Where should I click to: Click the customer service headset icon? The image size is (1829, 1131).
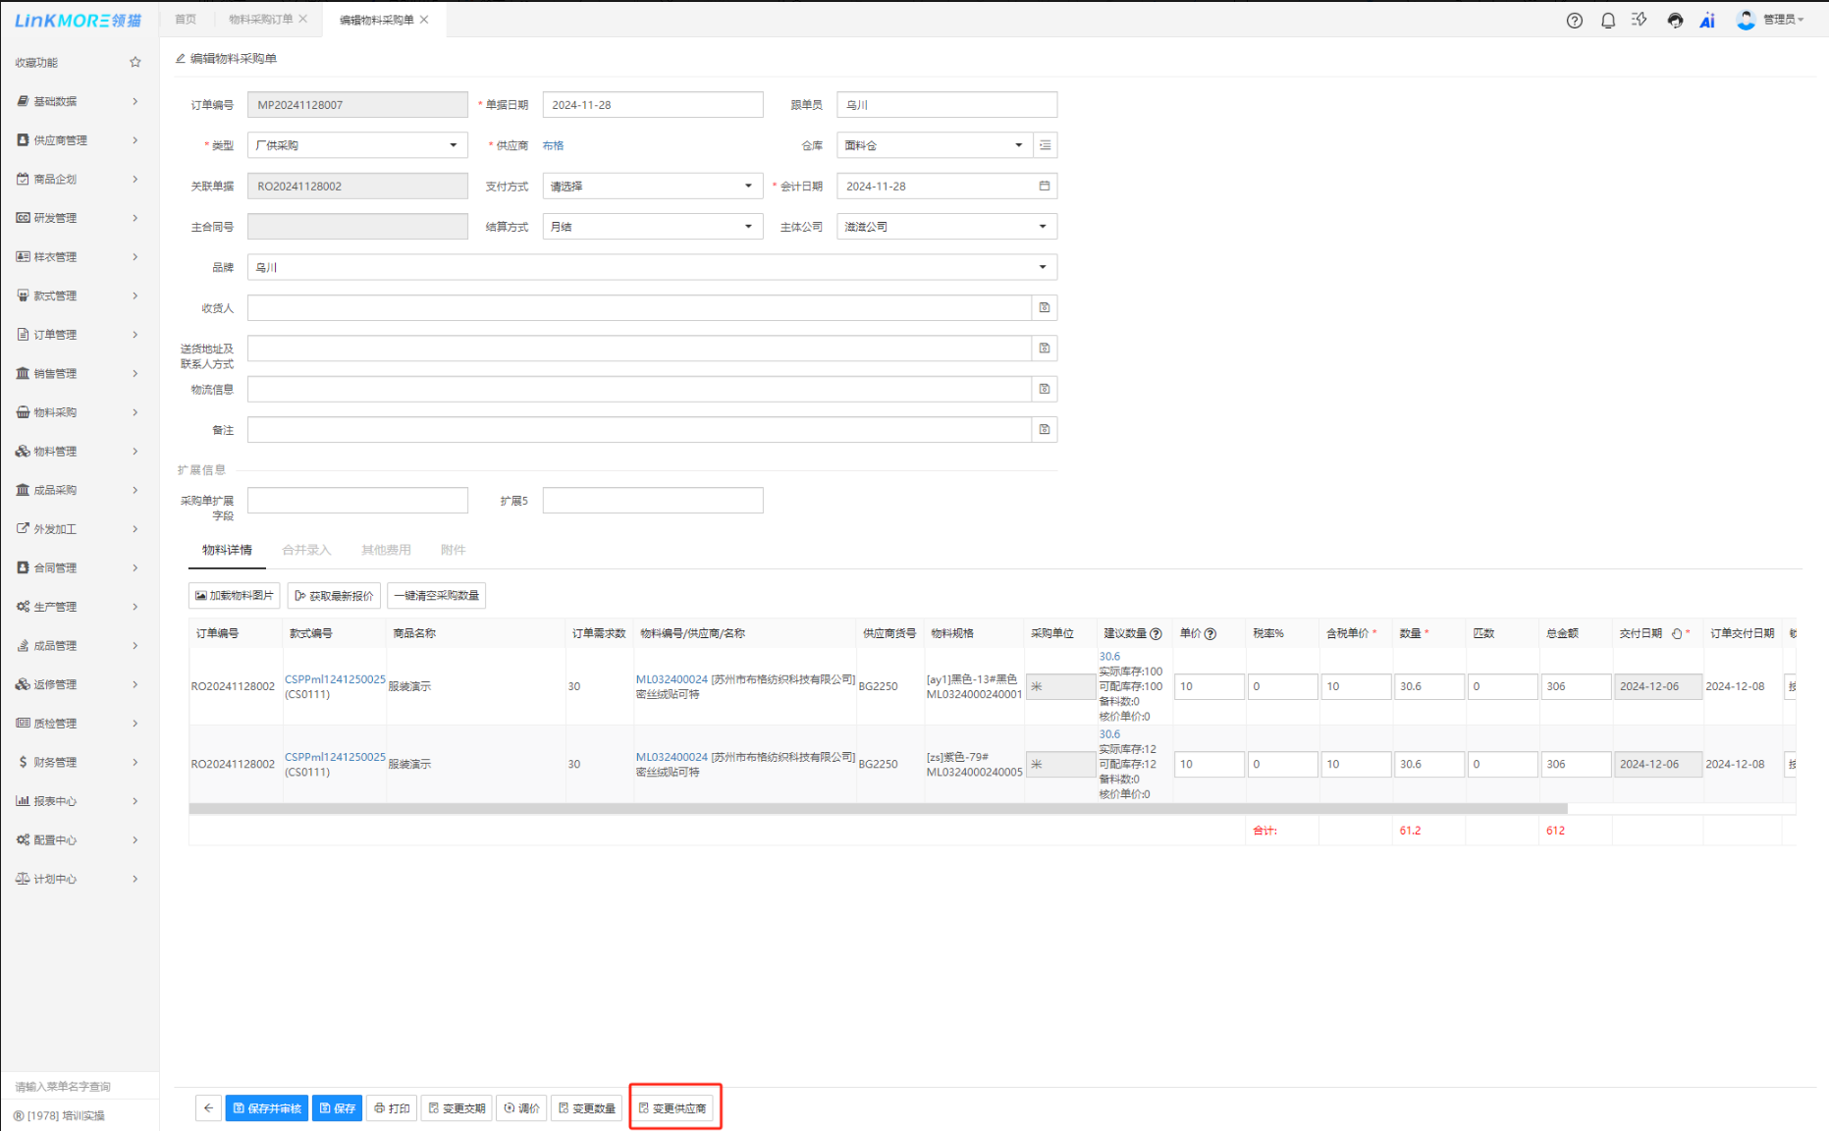pyautogui.click(x=1675, y=21)
